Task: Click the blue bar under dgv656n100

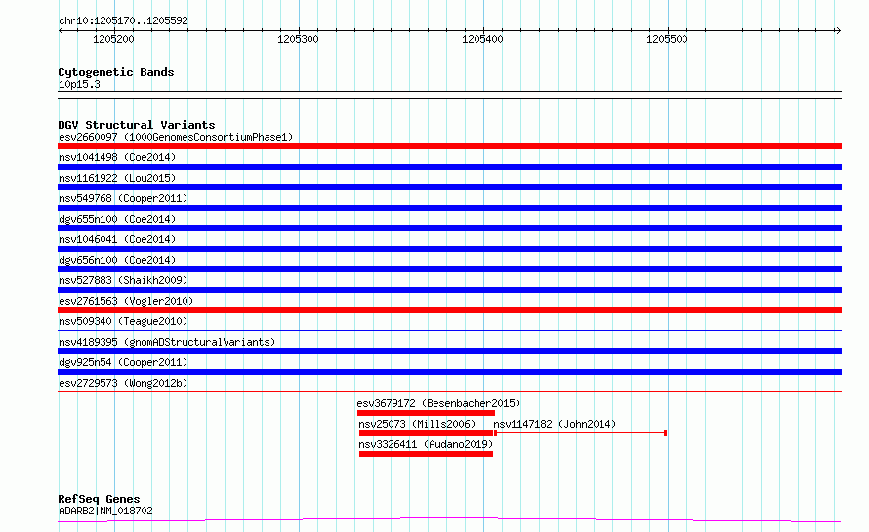Action: click(x=449, y=269)
